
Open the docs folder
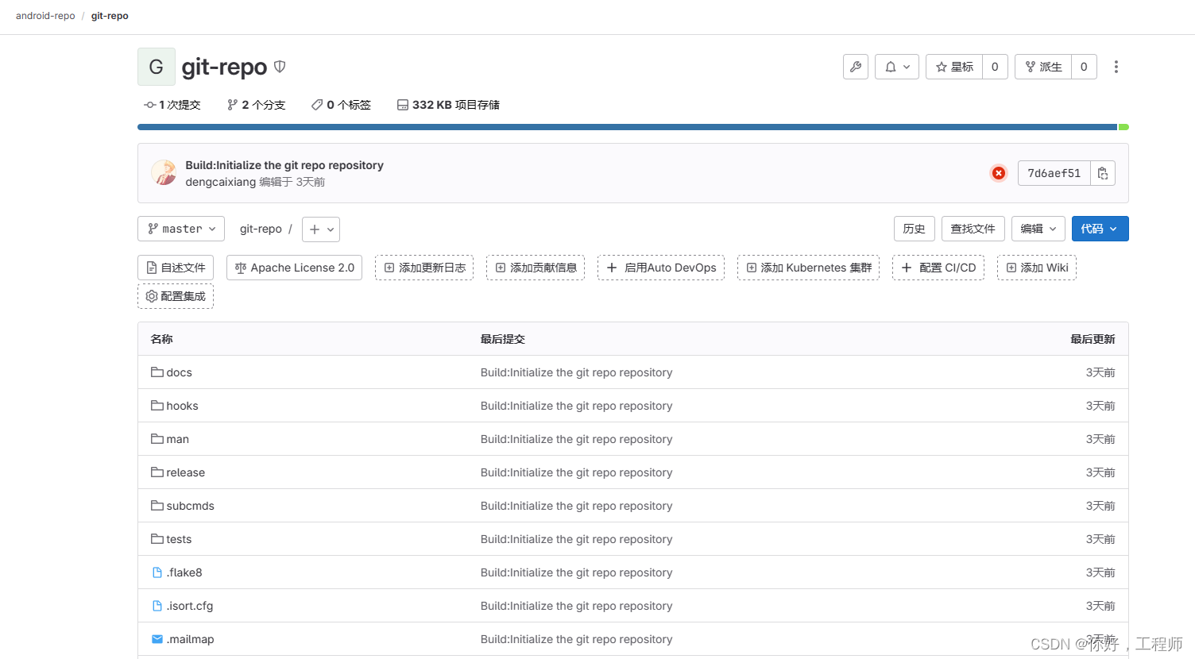coord(179,372)
